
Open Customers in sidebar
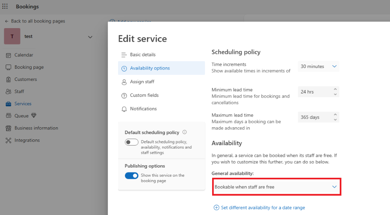26,79
